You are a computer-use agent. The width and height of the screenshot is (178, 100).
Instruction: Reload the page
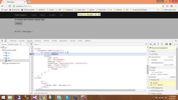tap(10, 6)
